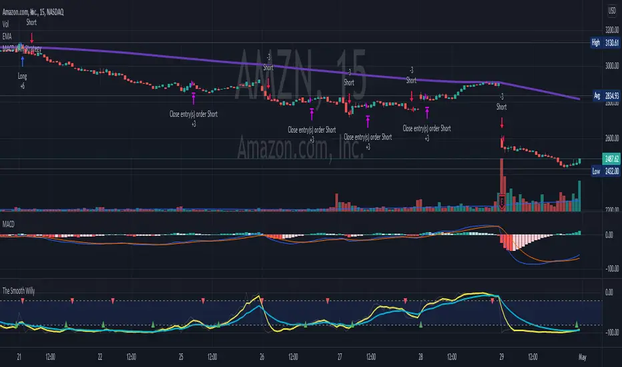Image resolution: width=622 pixels, height=367 pixels.
Task: Select the MACD pane title
Action: (8, 225)
